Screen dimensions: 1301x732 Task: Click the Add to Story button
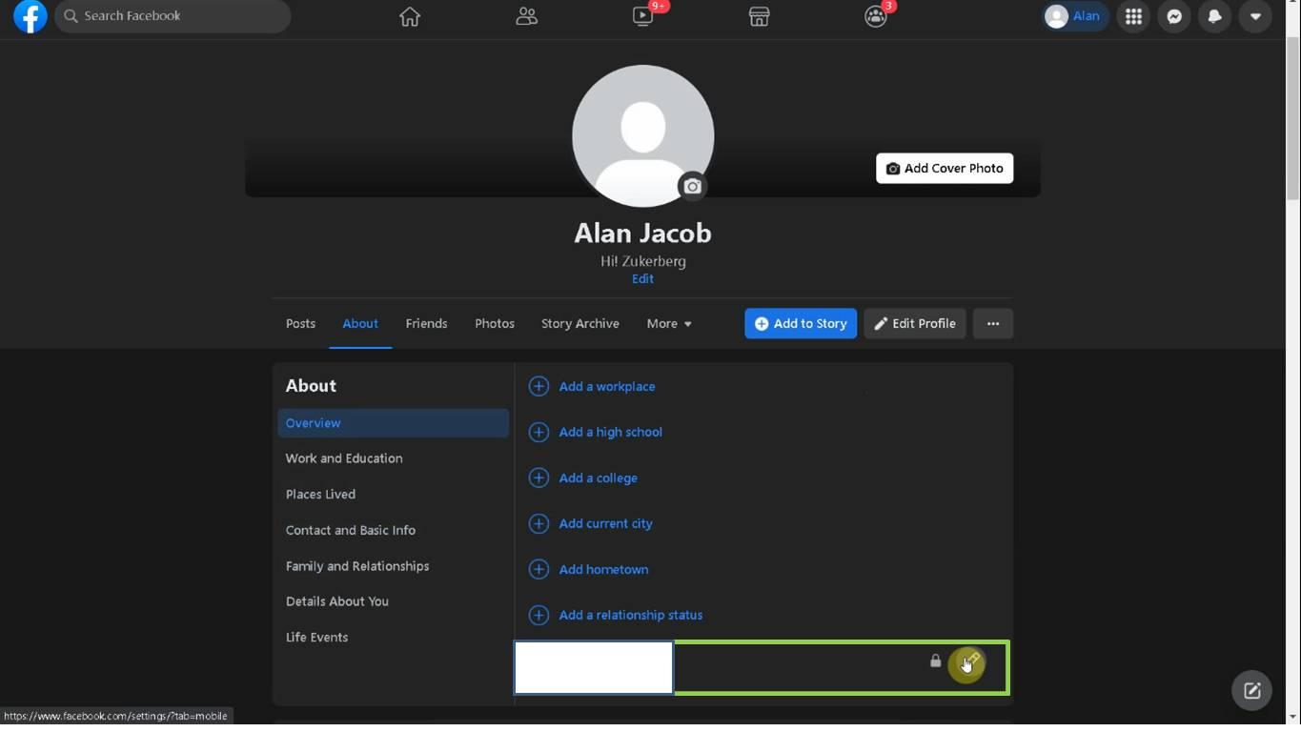point(801,323)
